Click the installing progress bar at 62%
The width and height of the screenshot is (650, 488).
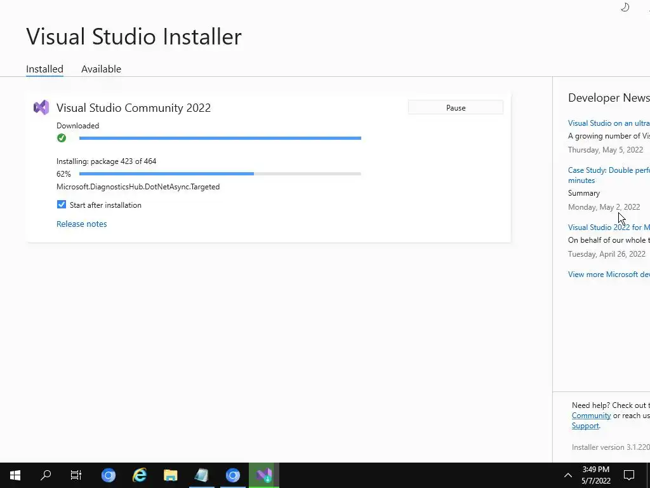tap(220, 174)
